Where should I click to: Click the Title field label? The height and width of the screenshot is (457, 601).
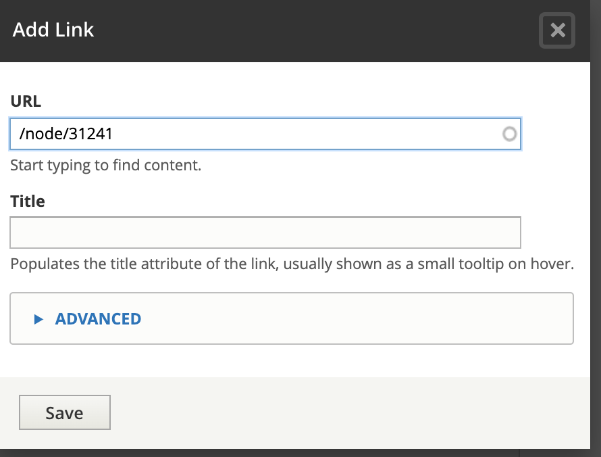pyautogui.click(x=28, y=201)
